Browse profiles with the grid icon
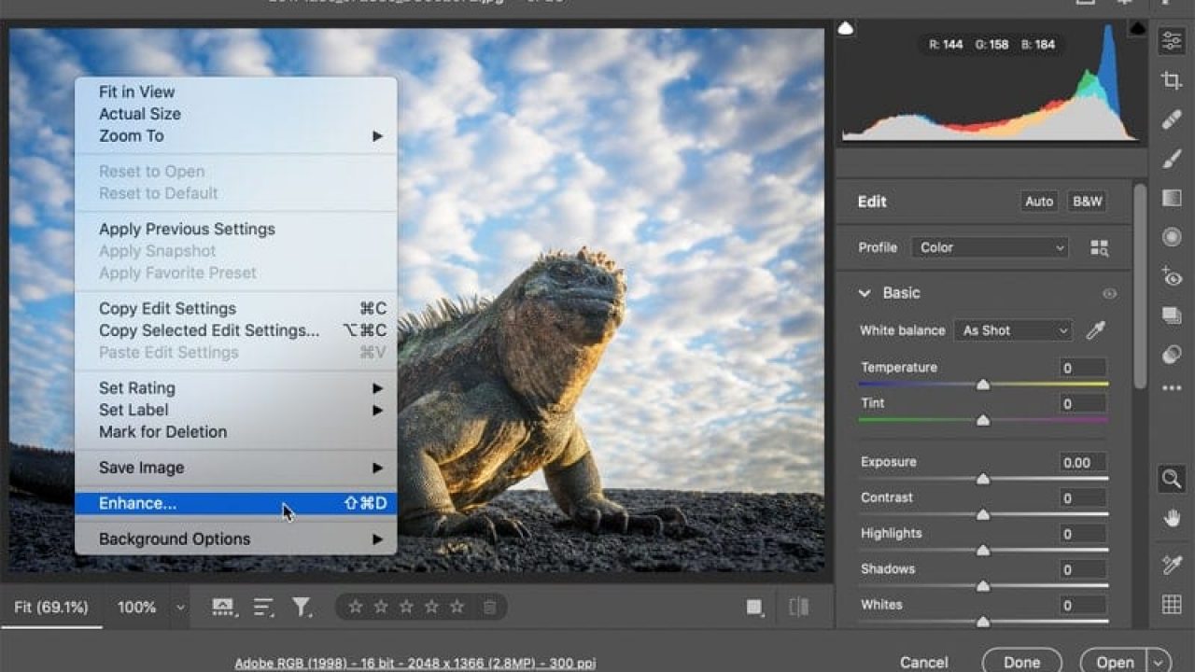 point(1099,247)
